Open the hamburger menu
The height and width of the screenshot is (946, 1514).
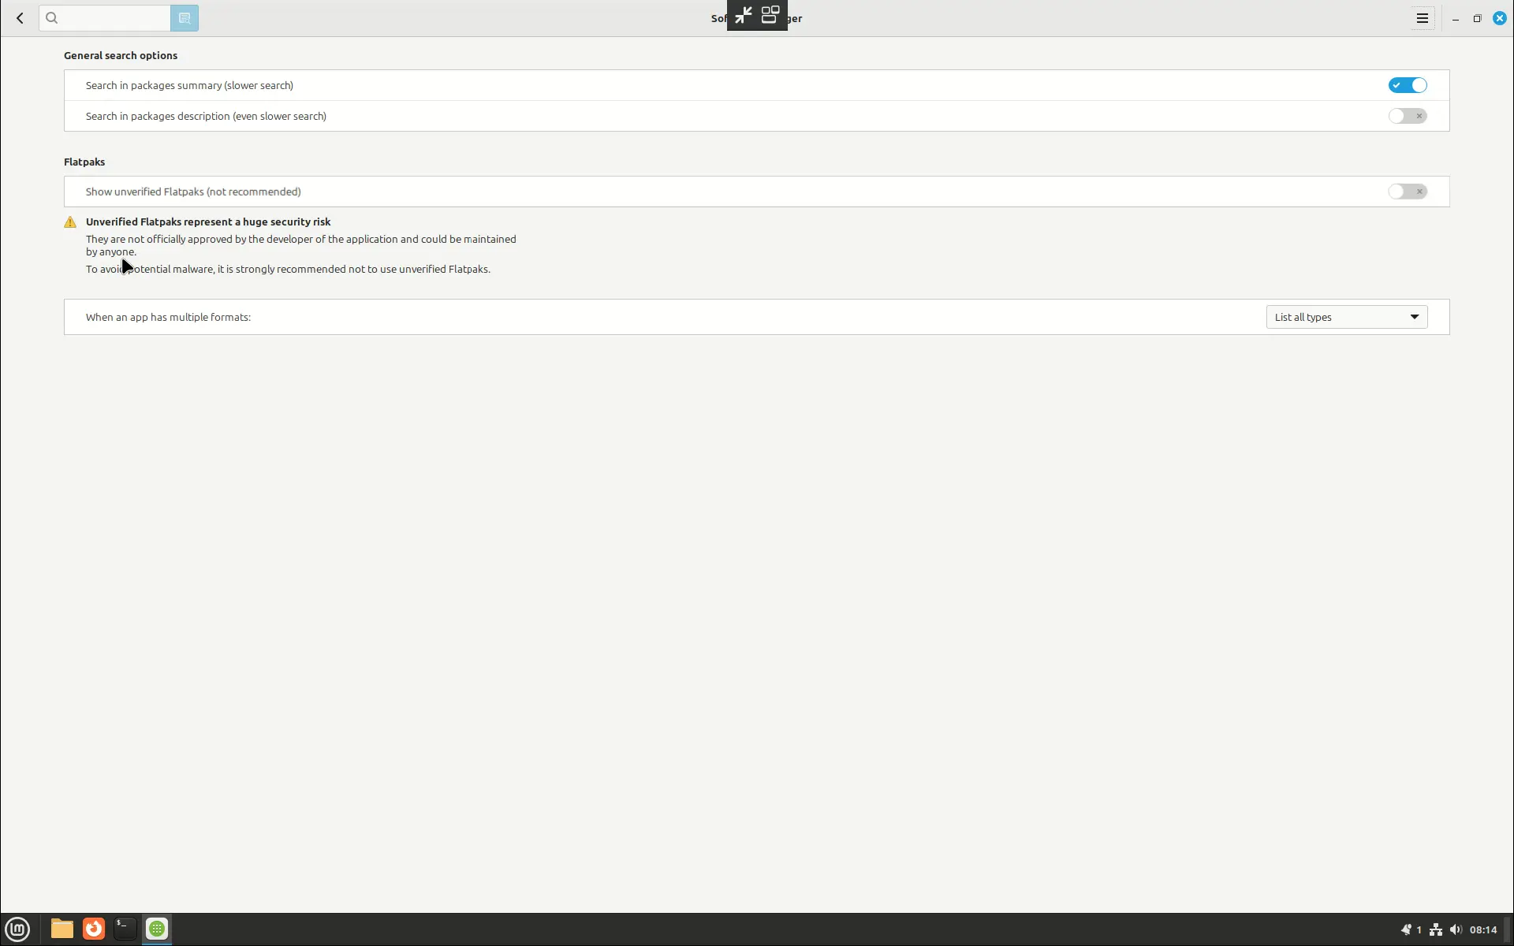[1423, 18]
